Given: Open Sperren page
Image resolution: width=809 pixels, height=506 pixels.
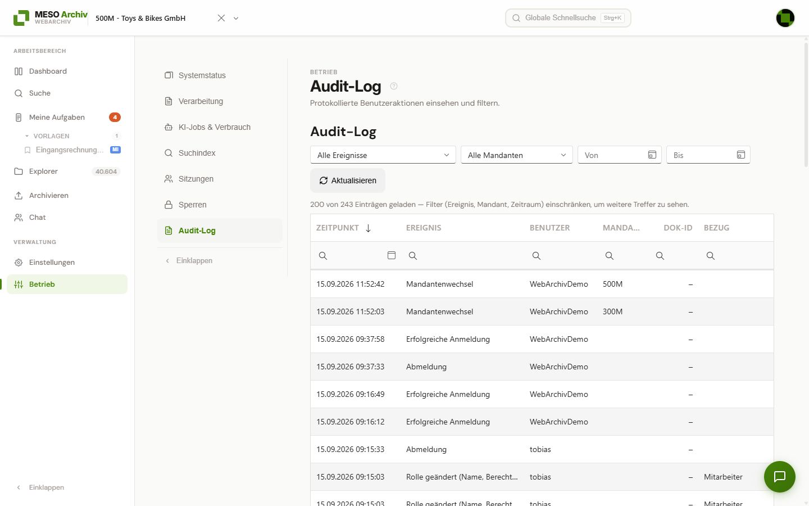Looking at the screenshot, I should click(220, 205).
